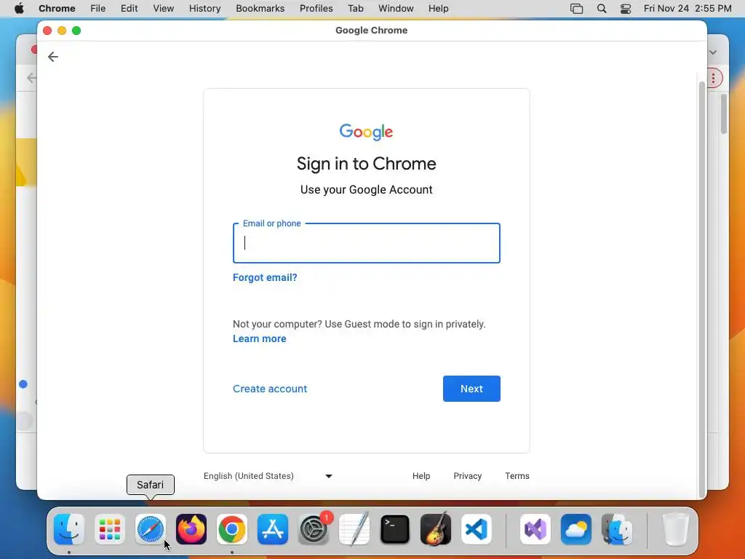Click Create account
The height and width of the screenshot is (559, 745).
click(x=270, y=389)
